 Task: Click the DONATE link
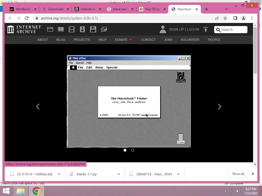pos(123,40)
